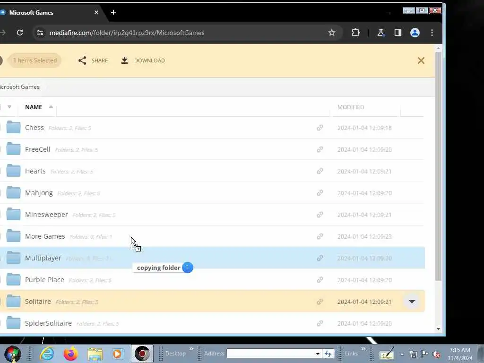Open the Chrome profile avatar

415,33
